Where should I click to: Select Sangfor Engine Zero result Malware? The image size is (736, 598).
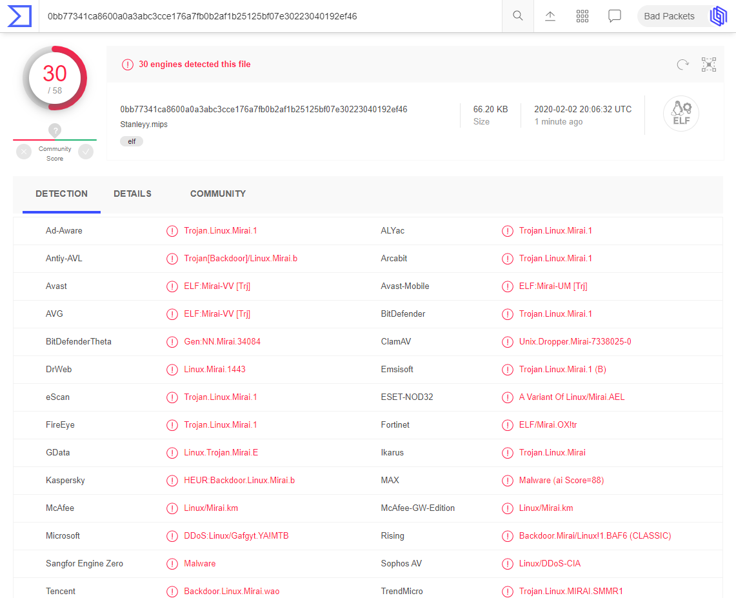(x=200, y=563)
